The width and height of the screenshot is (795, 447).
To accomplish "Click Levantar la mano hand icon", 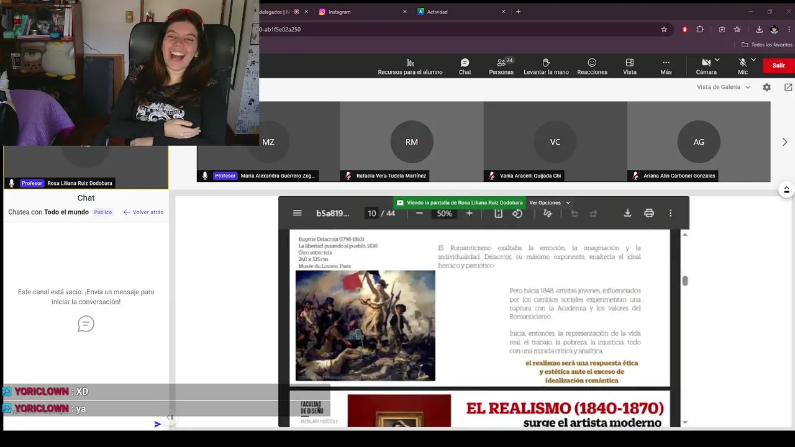I will (x=546, y=67).
